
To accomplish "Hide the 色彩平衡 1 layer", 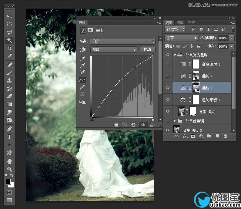I will point(167,99).
